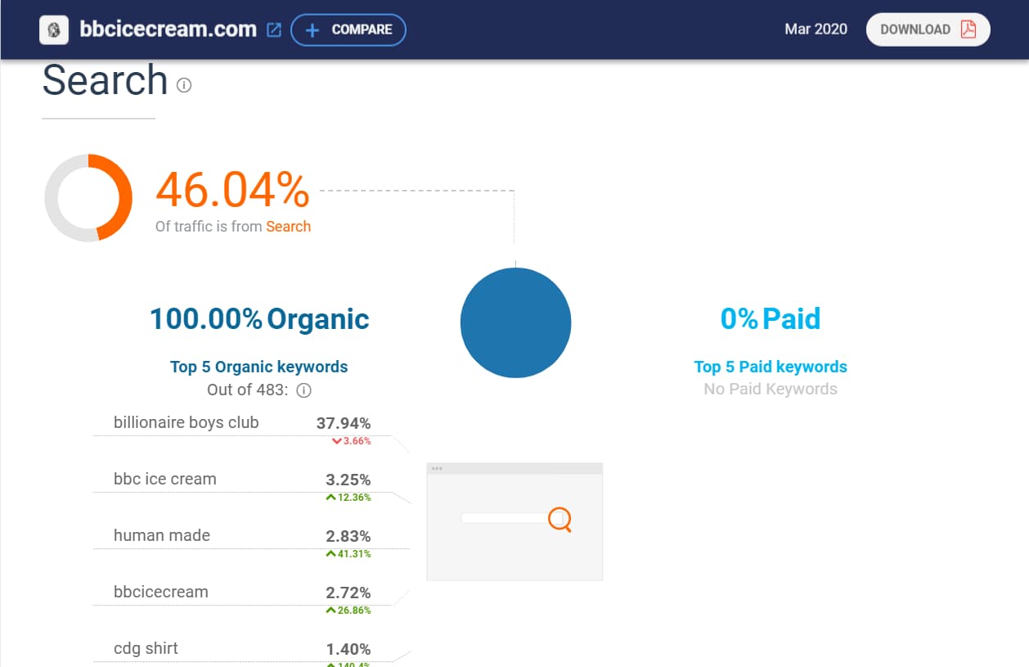Click the No Paid Keywords text
Screen dimensions: 1029x667
[771, 390]
